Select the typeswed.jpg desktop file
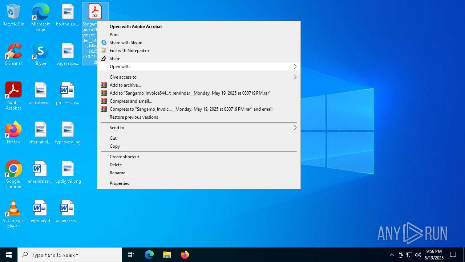465x262 pixels. (68, 133)
